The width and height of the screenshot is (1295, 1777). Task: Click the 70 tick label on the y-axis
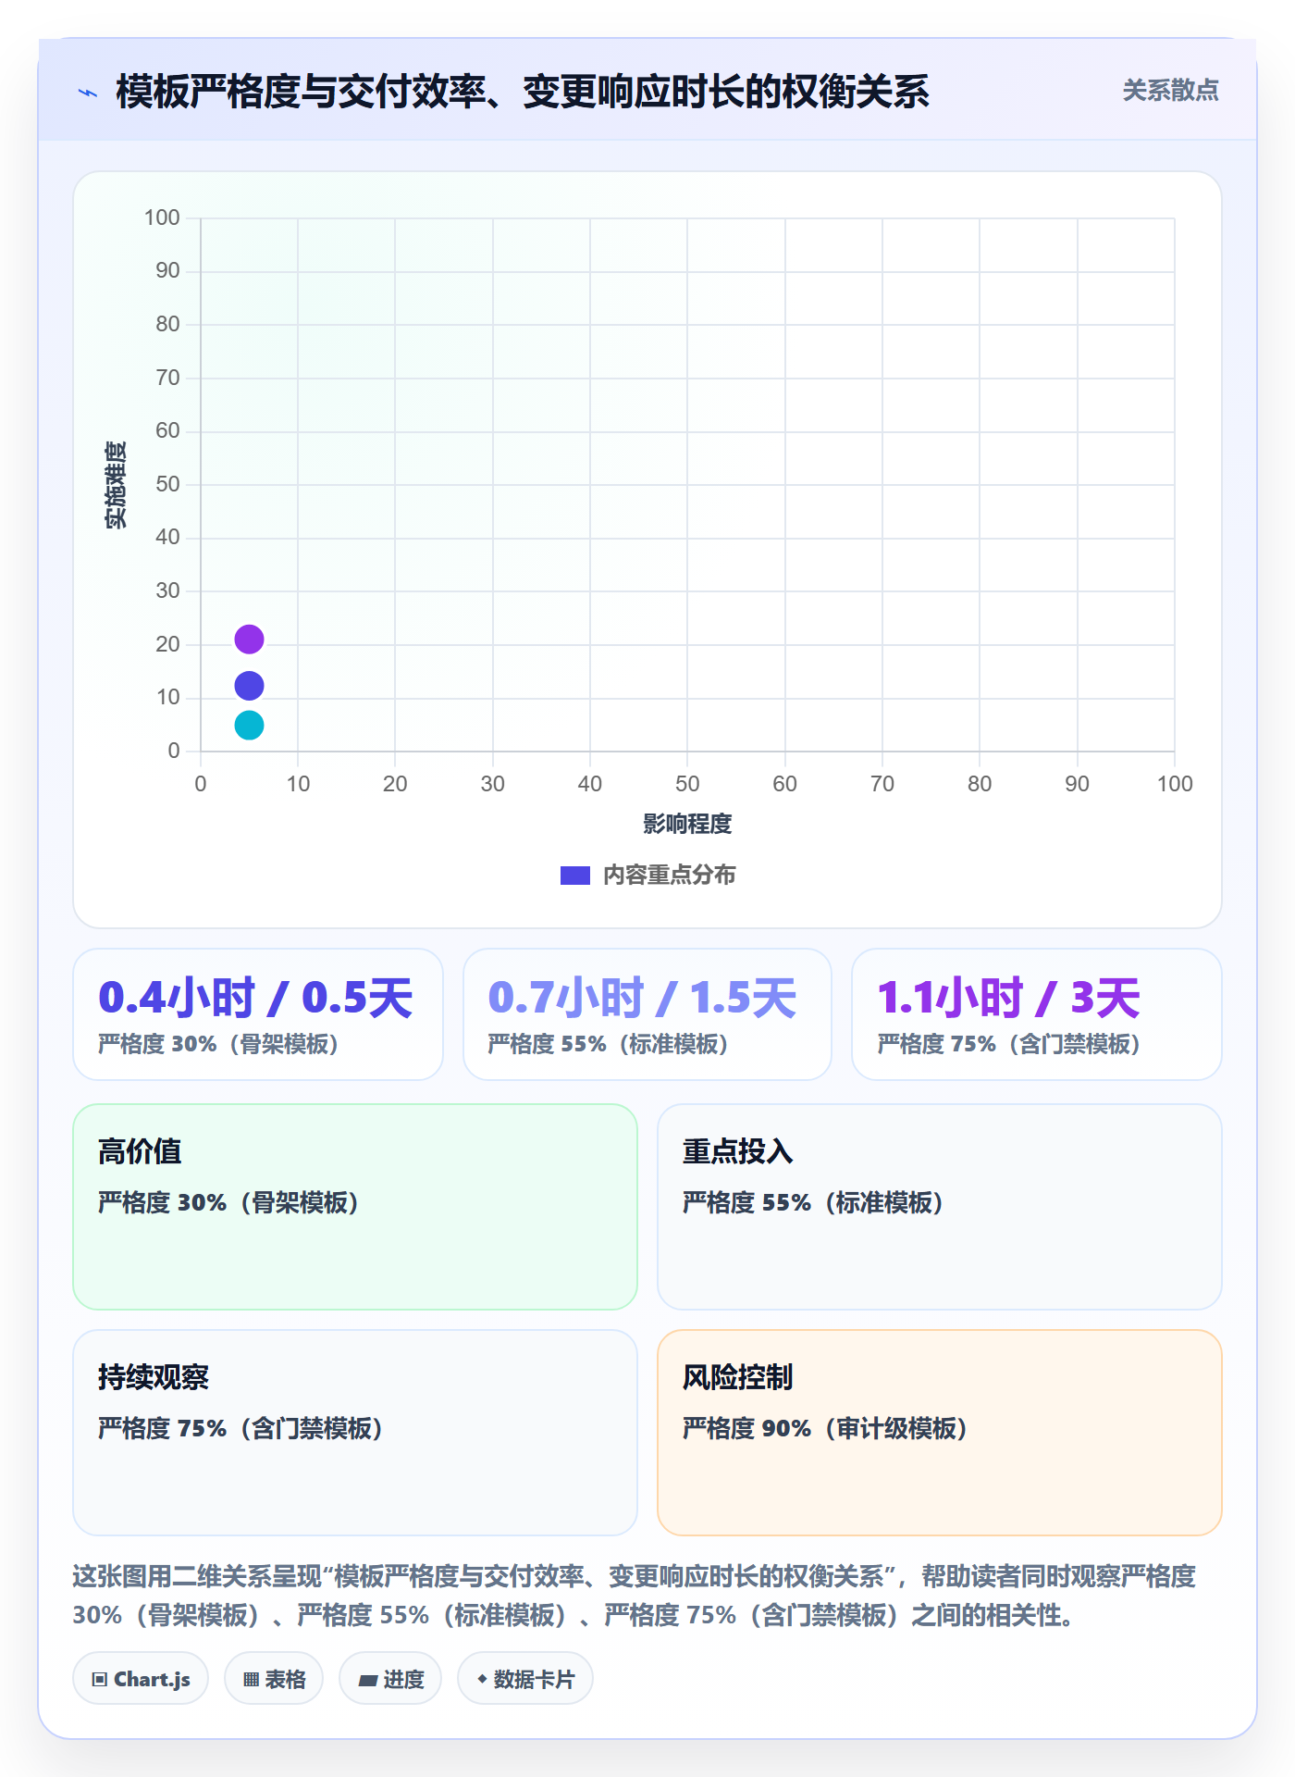(x=167, y=378)
